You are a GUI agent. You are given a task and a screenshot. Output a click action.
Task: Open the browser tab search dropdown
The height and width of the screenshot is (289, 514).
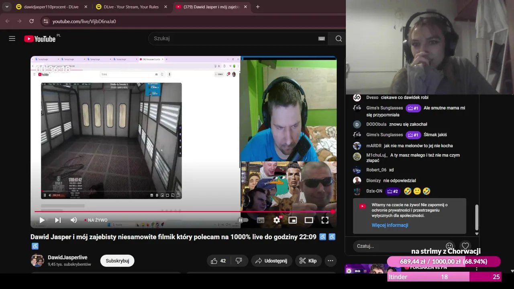pyautogui.click(x=7, y=7)
